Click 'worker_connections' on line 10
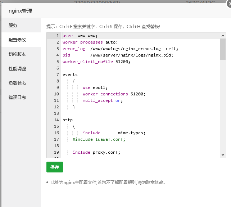The width and height of the screenshot is (231, 207). tap(105, 94)
